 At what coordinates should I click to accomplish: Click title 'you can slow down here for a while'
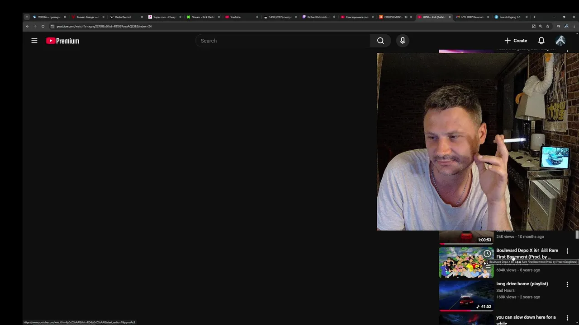pos(526,320)
